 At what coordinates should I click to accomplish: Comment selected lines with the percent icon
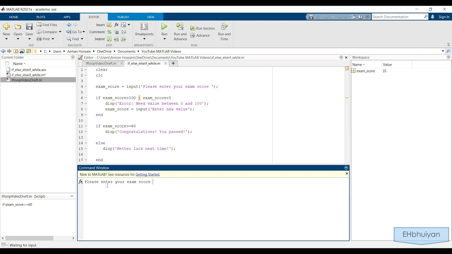tap(109, 32)
